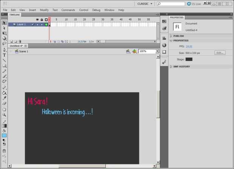The image size is (234, 169).
Task: Open the Edit menu
Action: tap(13, 10)
